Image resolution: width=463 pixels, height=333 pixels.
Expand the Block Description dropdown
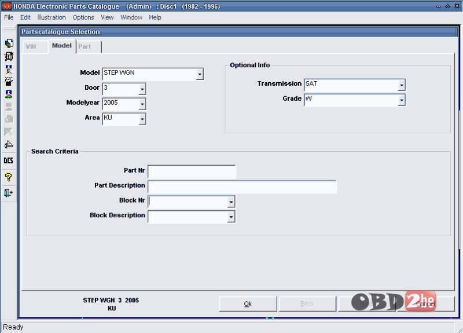tap(231, 217)
